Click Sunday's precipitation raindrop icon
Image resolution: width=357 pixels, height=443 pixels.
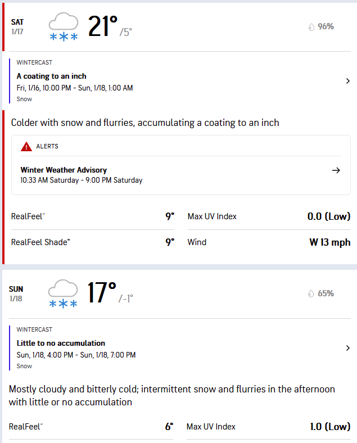(311, 293)
